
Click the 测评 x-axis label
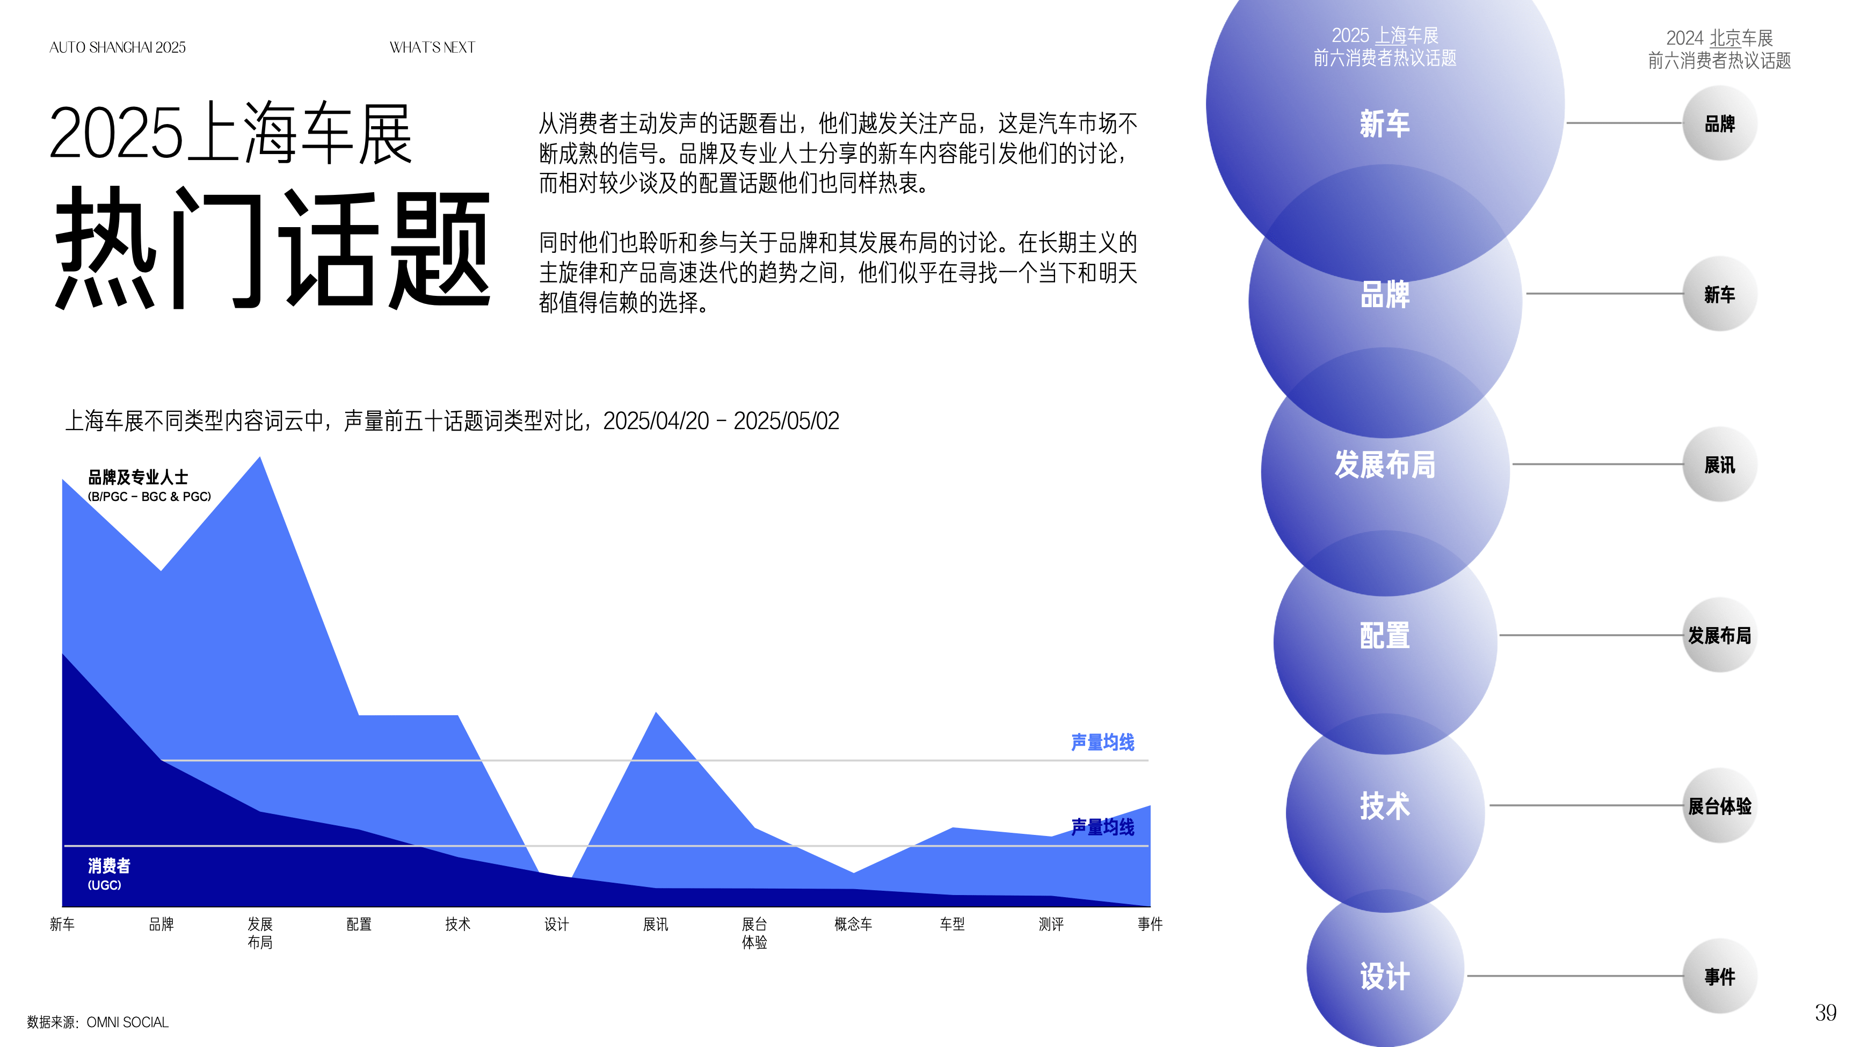coord(1051,924)
